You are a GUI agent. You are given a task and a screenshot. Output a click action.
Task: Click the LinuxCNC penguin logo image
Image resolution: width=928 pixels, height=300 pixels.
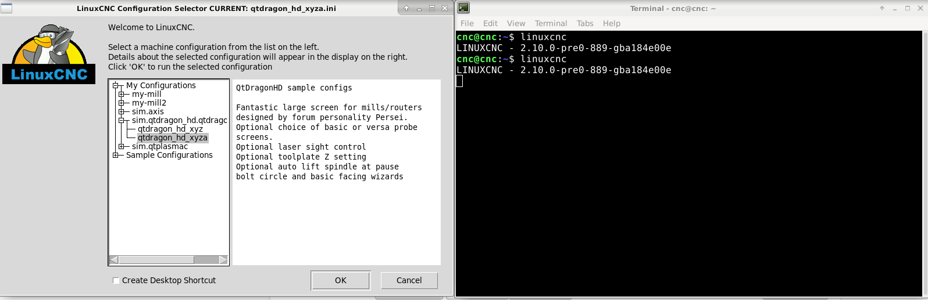tap(49, 54)
